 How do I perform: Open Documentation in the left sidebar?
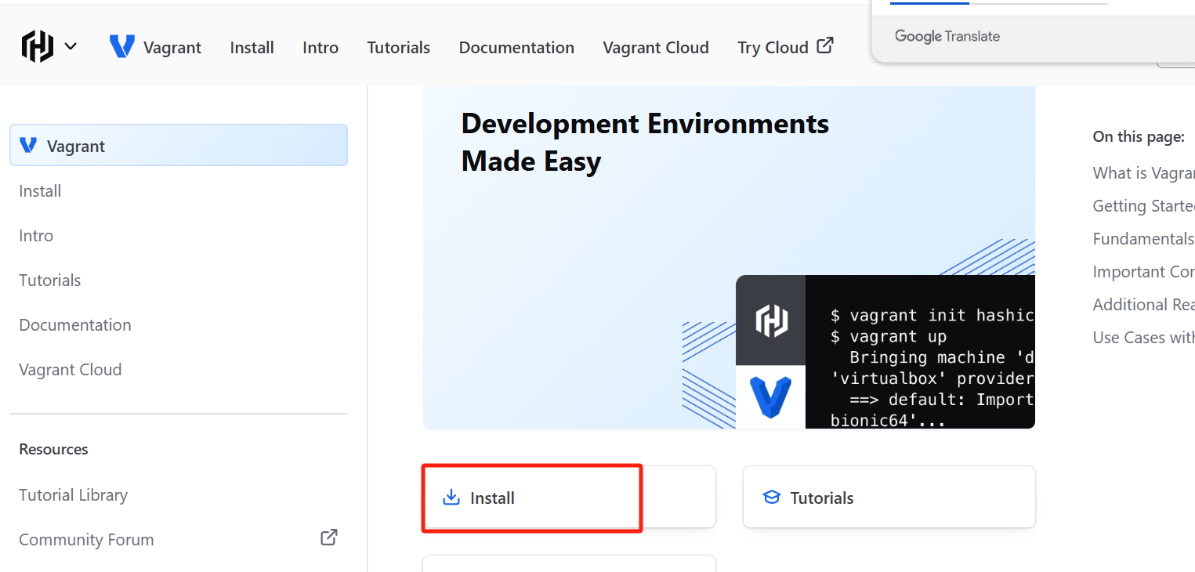[x=75, y=325]
